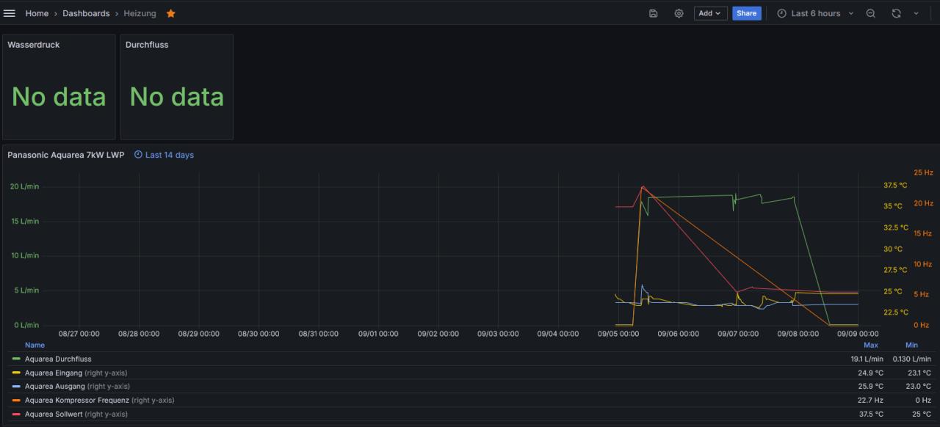Image resolution: width=940 pixels, height=427 pixels.
Task: Click the Share button
Action: coord(746,13)
